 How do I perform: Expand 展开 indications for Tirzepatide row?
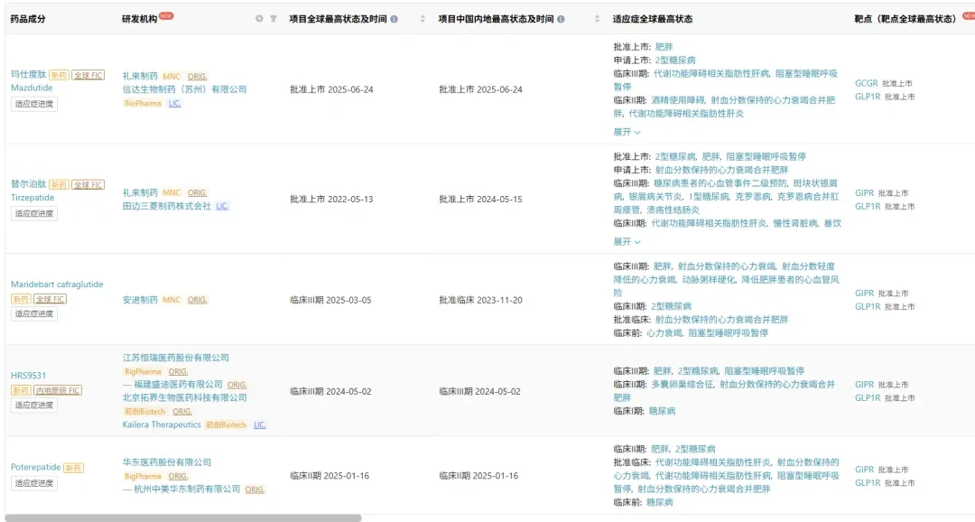point(627,241)
